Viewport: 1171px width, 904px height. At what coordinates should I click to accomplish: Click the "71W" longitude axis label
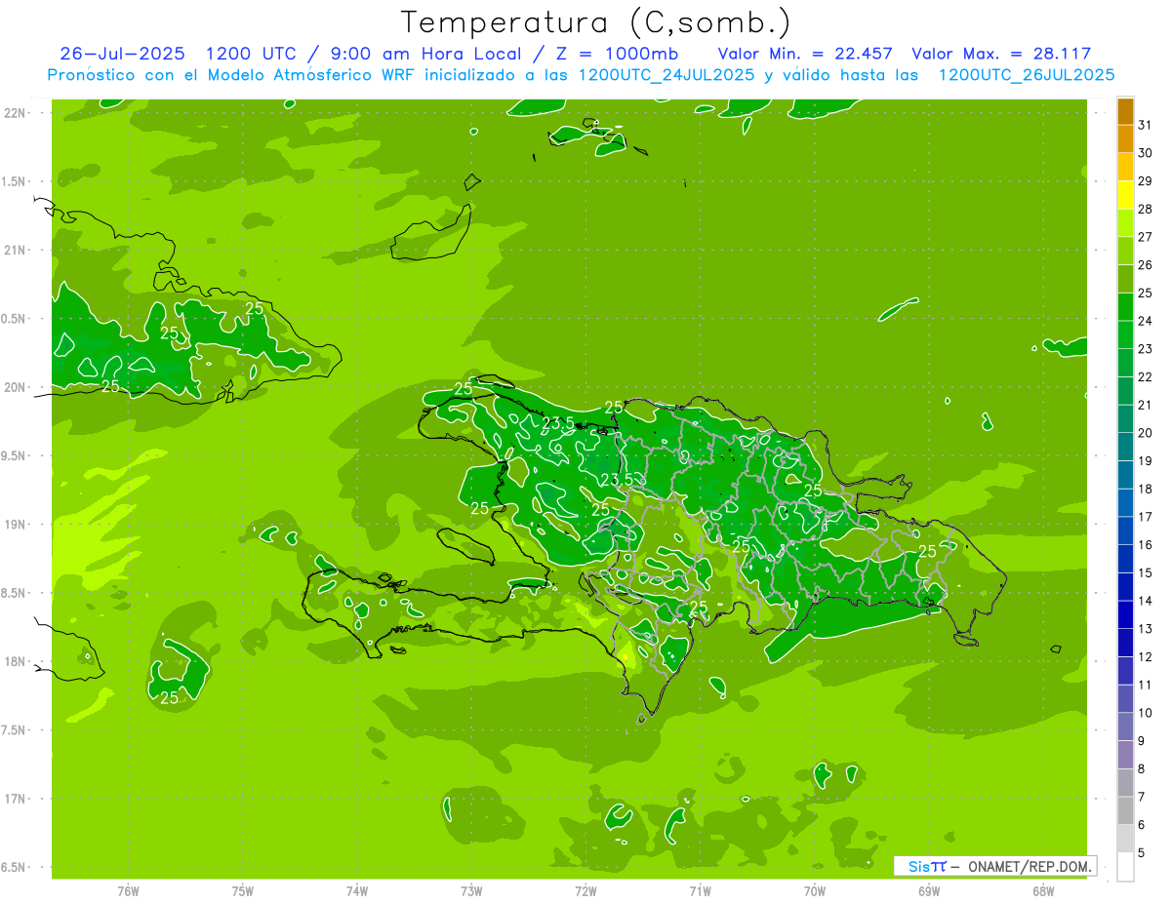pyautogui.click(x=700, y=890)
